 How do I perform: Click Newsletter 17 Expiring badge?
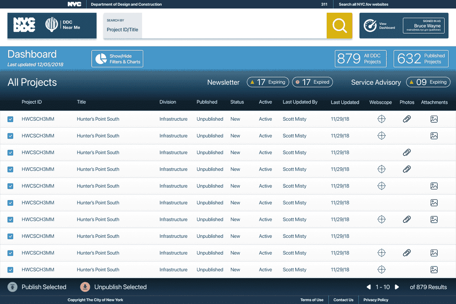pos(268,82)
